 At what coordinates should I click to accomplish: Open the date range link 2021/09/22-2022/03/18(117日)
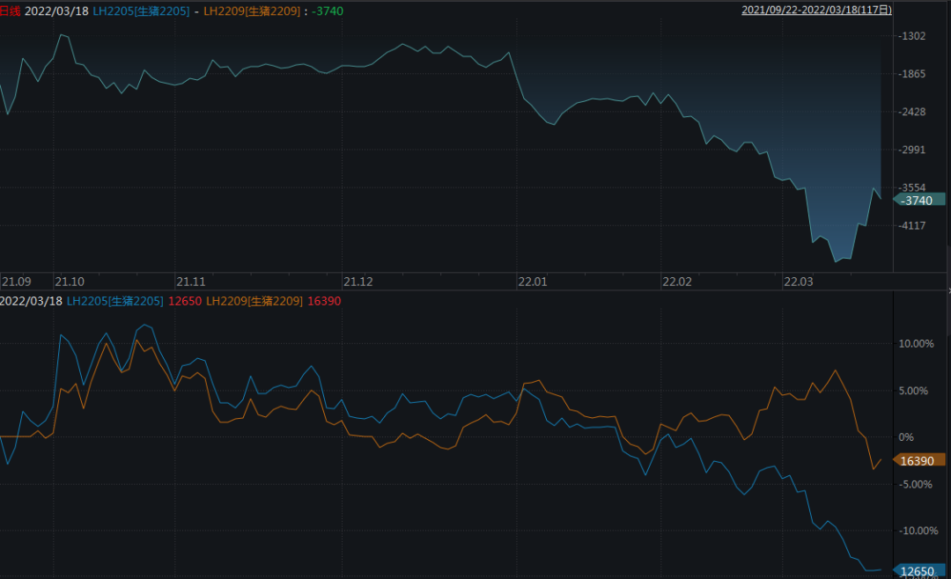coord(816,10)
